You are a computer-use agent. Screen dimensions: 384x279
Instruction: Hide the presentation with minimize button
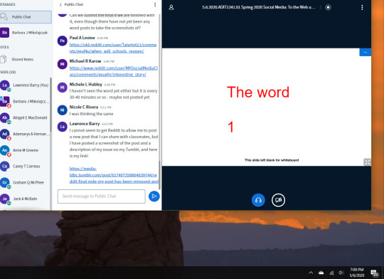[365, 52]
